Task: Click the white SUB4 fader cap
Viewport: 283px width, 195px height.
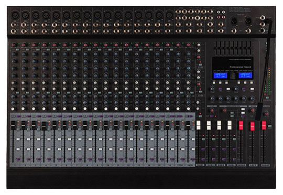Action: coord(230,125)
